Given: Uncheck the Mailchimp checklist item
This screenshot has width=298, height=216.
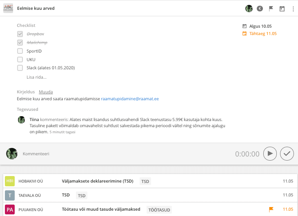Looking at the screenshot, I should [20, 42].
